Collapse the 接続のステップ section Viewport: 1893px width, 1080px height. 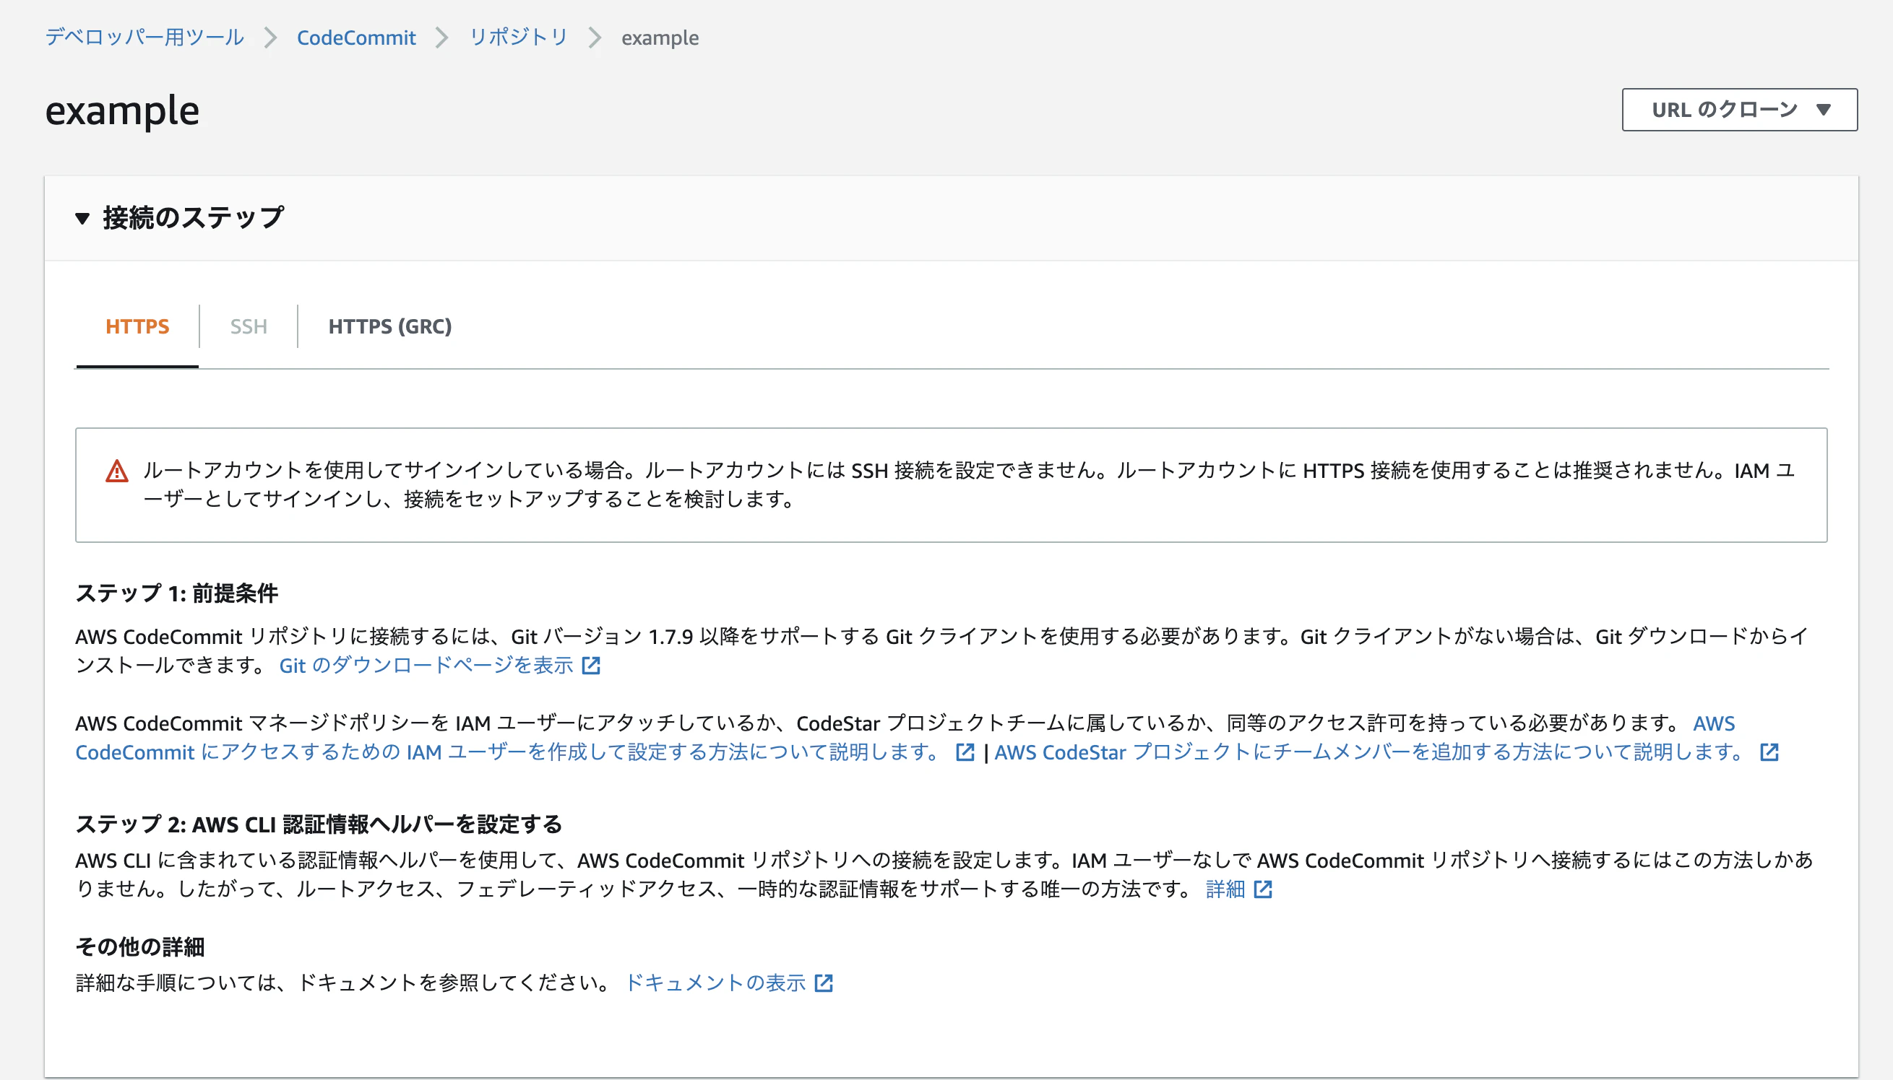pos(82,218)
